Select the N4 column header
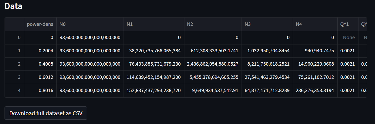Viewport: 375px width, 124px height. click(315, 24)
